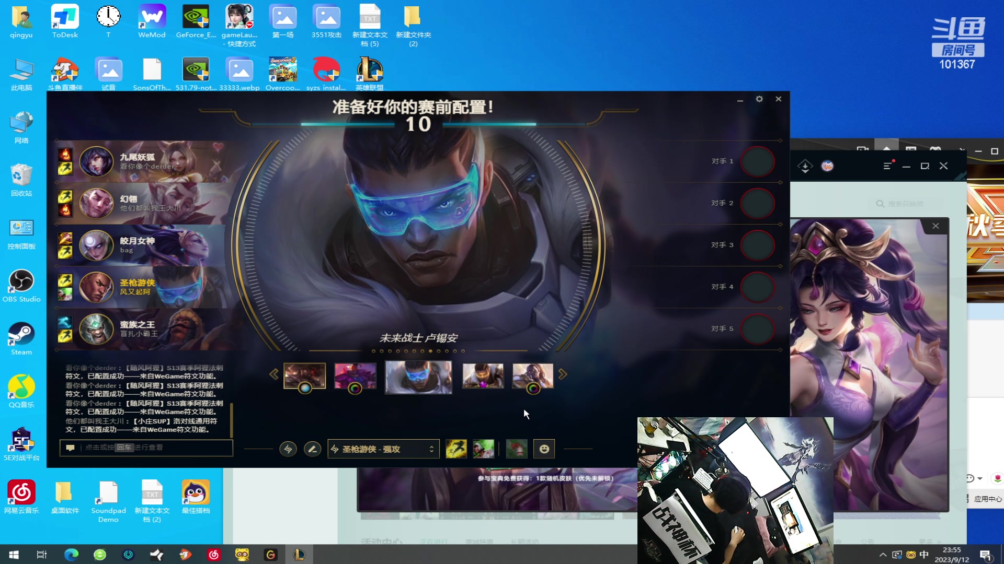Open the Windows Start menu
This screenshot has height=564, width=1004.
pyautogui.click(x=14, y=555)
